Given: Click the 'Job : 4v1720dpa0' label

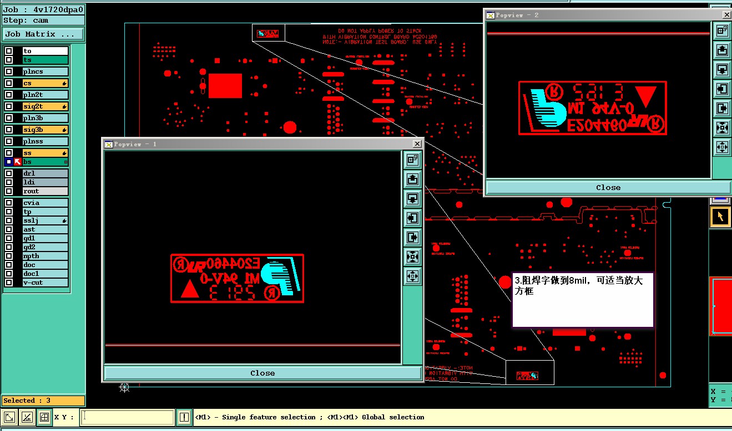Looking at the screenshot, I should coord(43,10).
